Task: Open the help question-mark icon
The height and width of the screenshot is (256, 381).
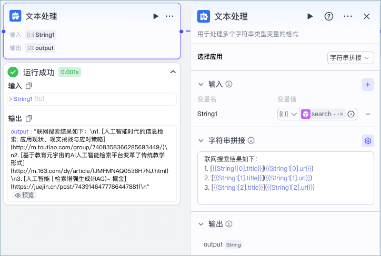Action: [329, 16]
